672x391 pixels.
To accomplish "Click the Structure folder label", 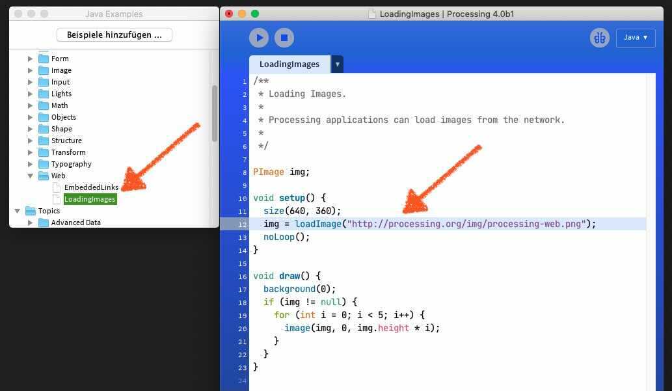I will [66, 141].
